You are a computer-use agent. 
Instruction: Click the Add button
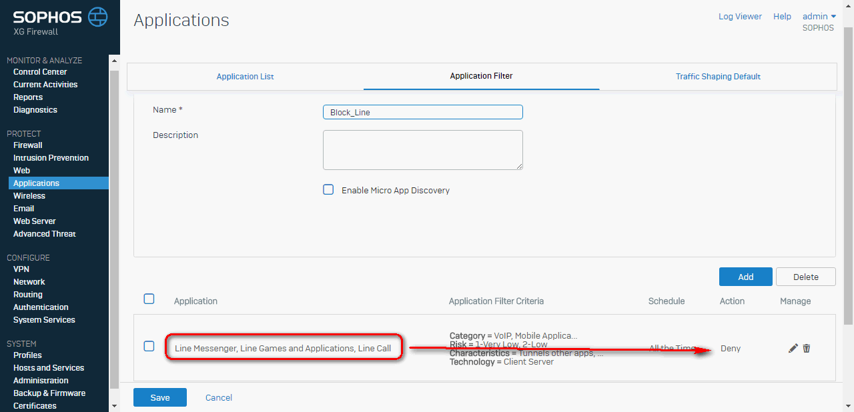746,277
